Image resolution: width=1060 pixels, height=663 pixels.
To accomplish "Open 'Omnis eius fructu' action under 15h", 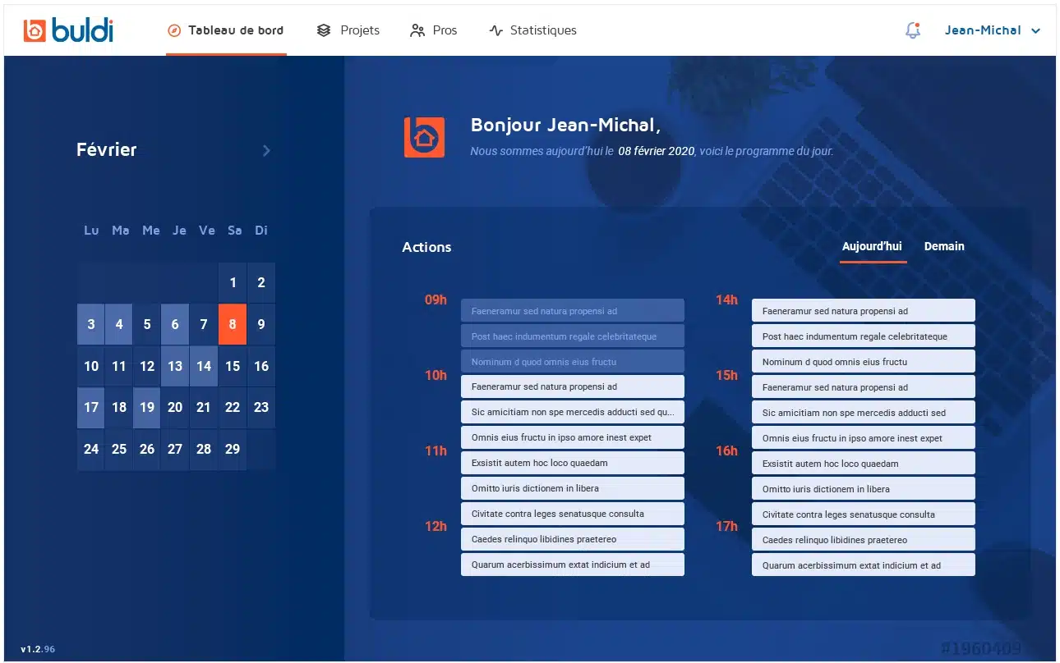I will click(x=864, y=438).
